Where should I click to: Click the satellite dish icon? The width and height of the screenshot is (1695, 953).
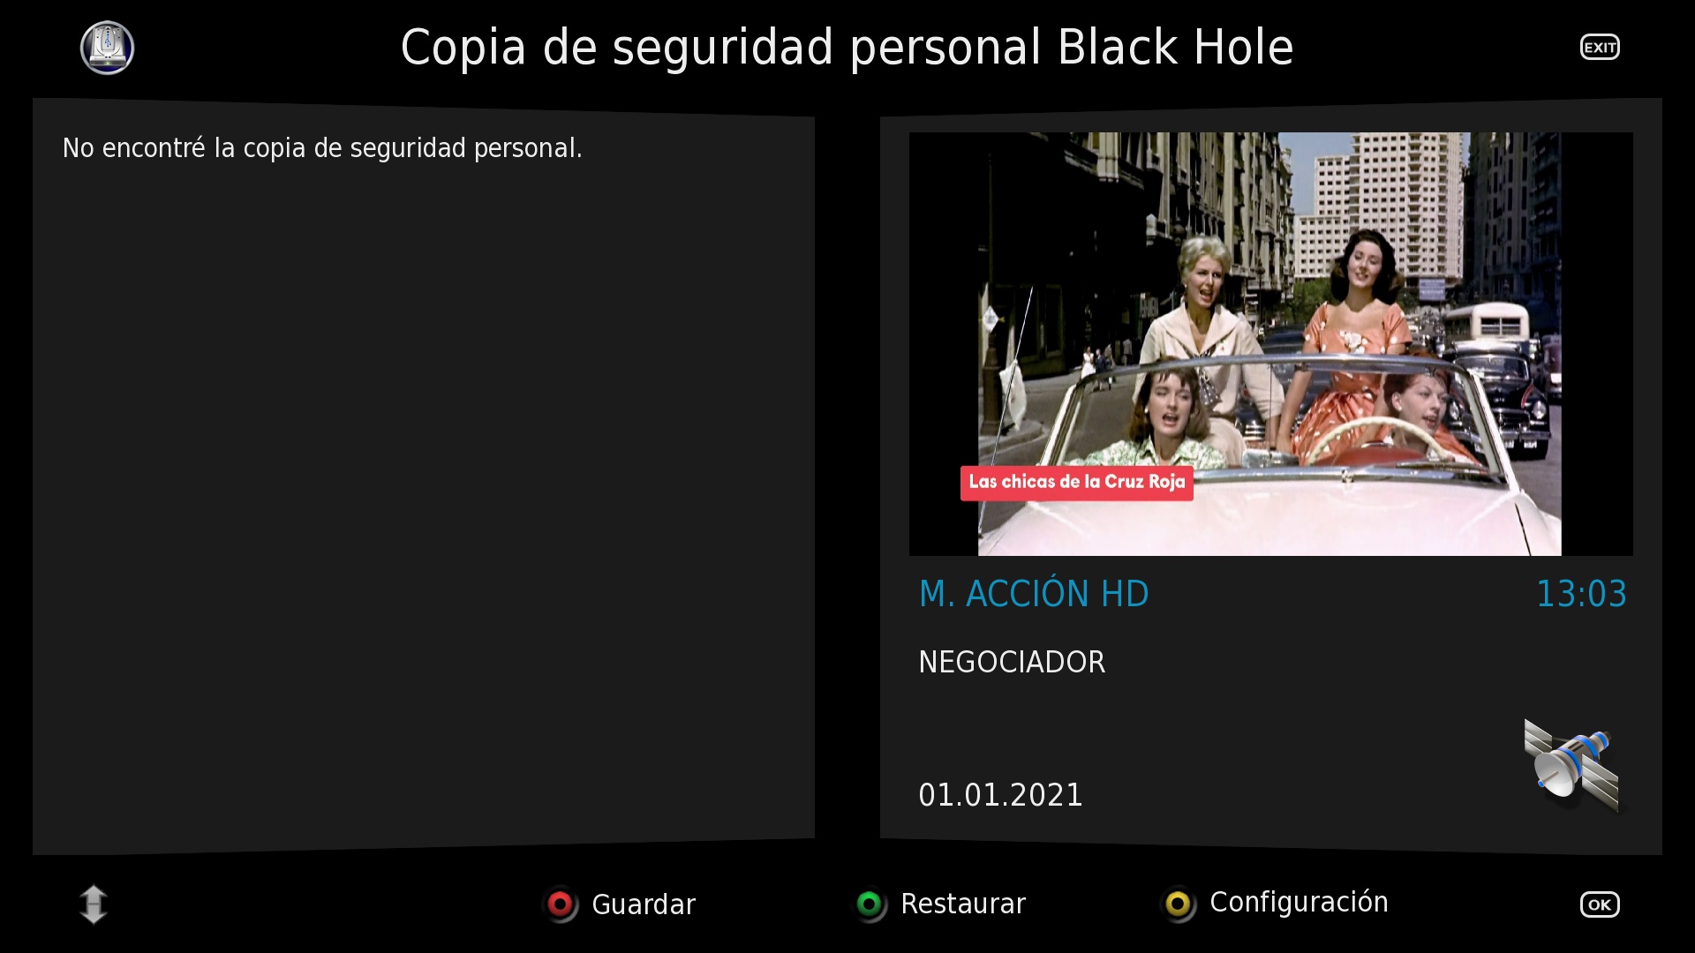click(1571, 764)
